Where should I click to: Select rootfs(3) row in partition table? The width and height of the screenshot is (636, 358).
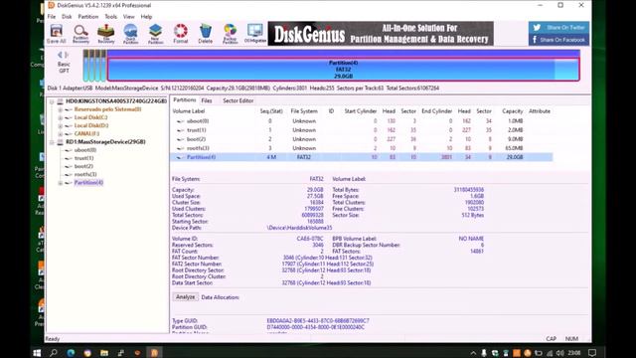tap(362, 148)
